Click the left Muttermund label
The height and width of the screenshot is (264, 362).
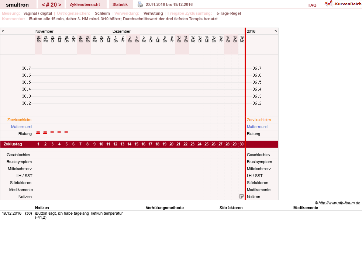point(21,127)
